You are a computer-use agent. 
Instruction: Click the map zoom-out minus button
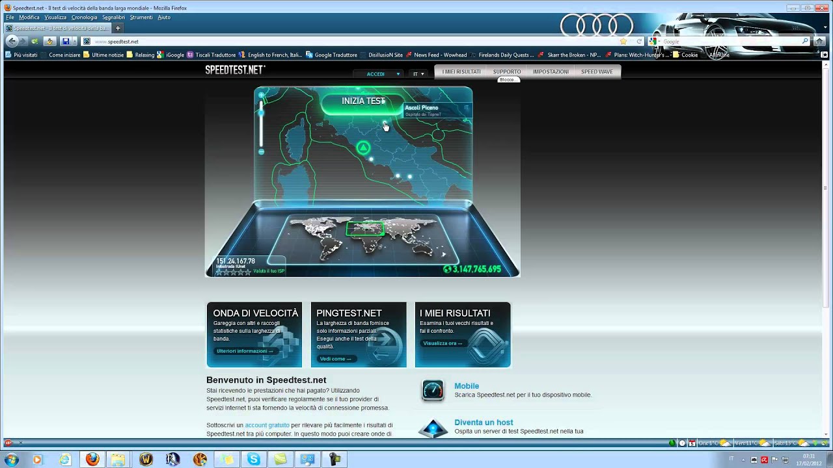(262, 151)
